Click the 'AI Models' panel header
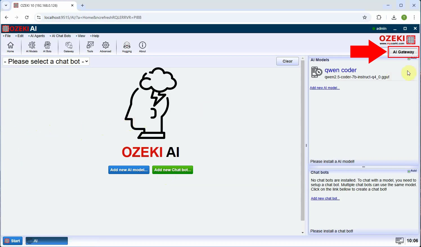This screenshot has width=421, height=247. point(320,60)
